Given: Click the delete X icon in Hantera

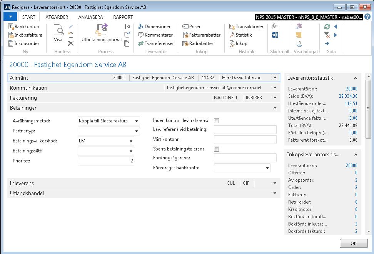Looking at the screenshot, I should click(70, 43).
